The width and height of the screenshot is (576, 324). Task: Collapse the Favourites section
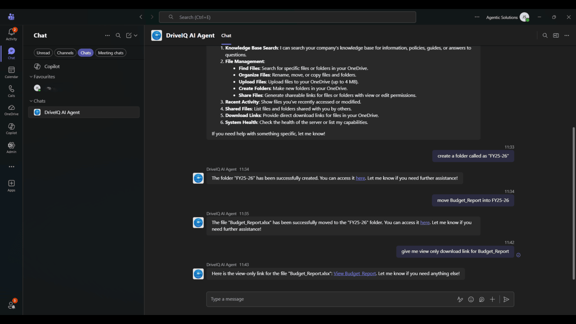coord(42,76)
